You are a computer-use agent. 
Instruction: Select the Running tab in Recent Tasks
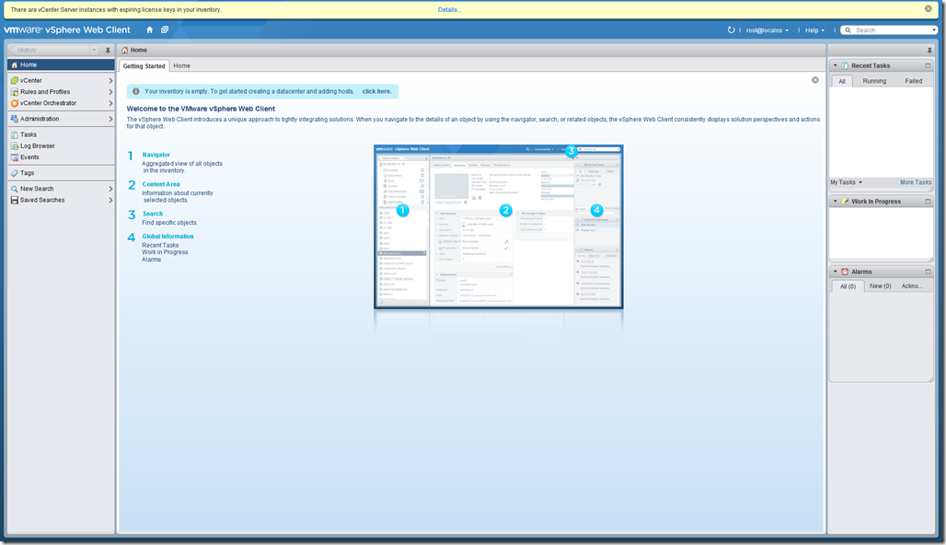[x=874, y=81]
